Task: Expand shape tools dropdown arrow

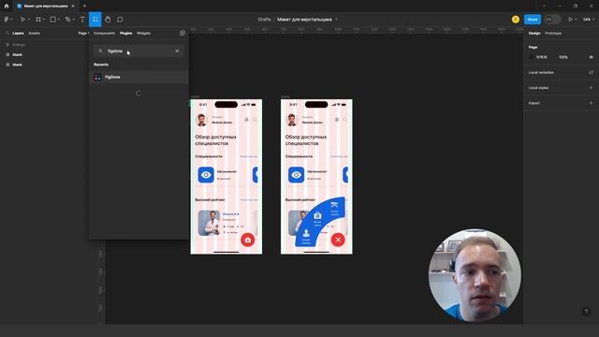Action: tap(58, 20)
